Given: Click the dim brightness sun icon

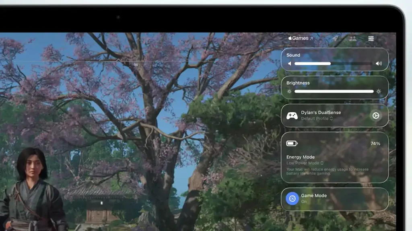Looking at the screenshot, I should [289, 91].
